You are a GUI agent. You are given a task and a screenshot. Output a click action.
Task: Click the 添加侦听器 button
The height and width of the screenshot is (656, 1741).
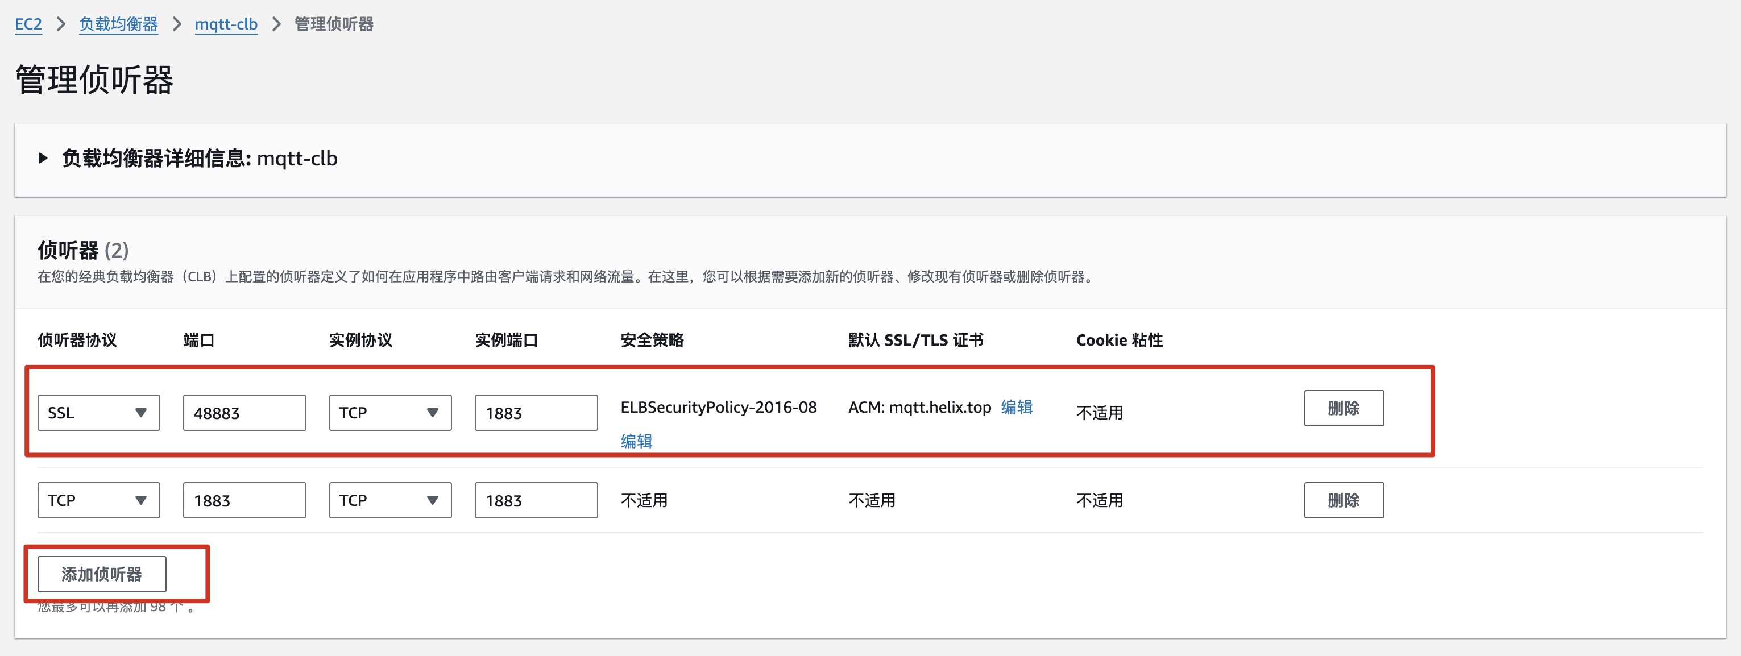(x=101, y=574)
